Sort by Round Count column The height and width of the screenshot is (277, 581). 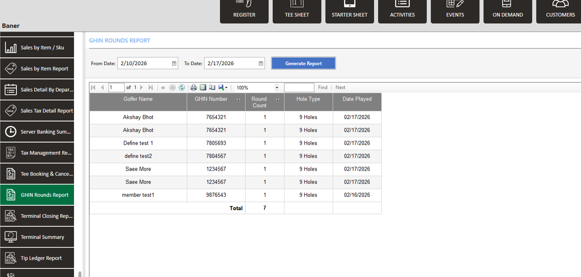[x=277, y=99]
